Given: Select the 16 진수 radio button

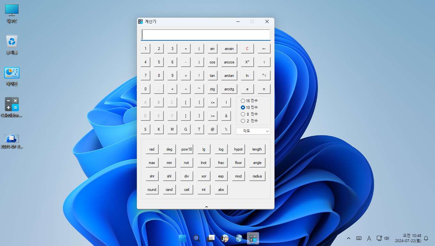Looking at the screenshot, I should point(249,101).
